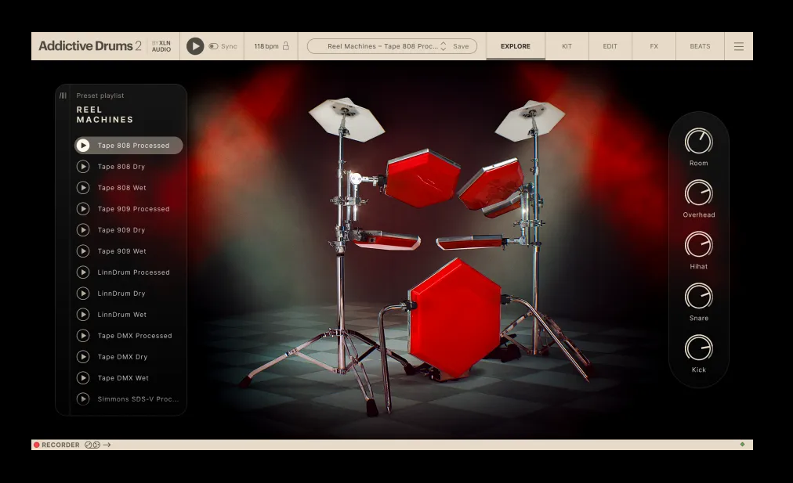Click the Hihat level knob
793x483 pixels.
point(698,245)
